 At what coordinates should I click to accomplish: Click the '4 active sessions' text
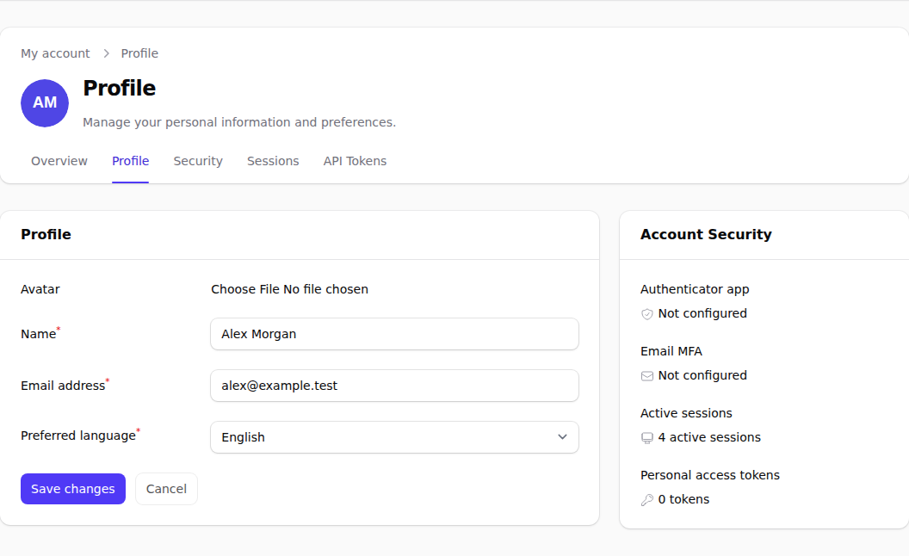pyautogui.click(x=709, y=438)
